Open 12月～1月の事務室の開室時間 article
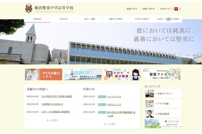 pos(56,112)
